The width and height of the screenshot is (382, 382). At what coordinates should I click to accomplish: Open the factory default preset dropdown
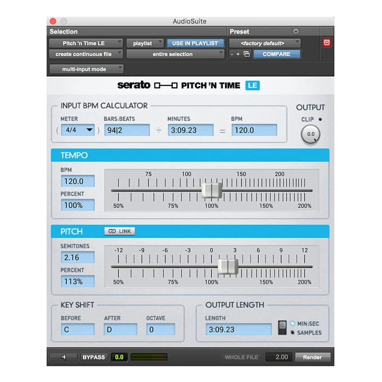click(x=264, y=43)
